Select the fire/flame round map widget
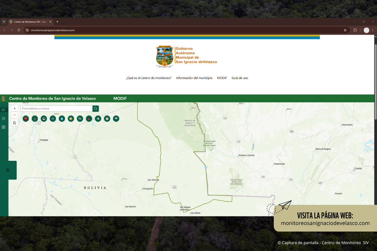 tap(89, 119)
